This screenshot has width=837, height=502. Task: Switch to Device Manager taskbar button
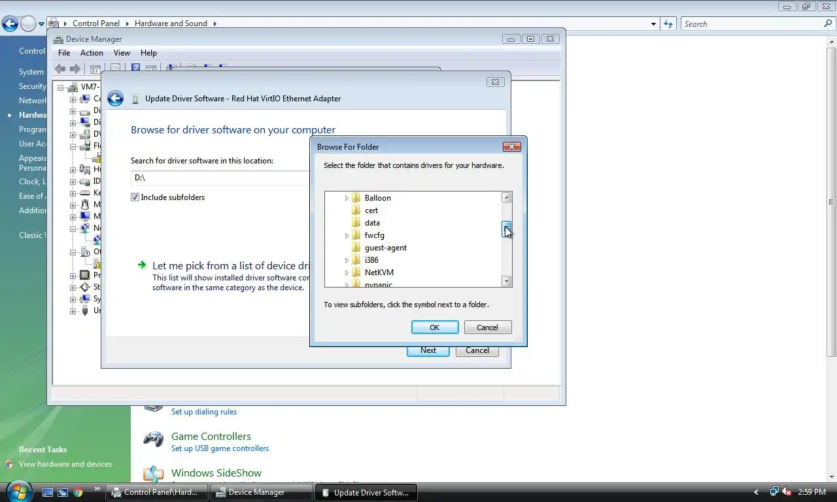(261, 492)
